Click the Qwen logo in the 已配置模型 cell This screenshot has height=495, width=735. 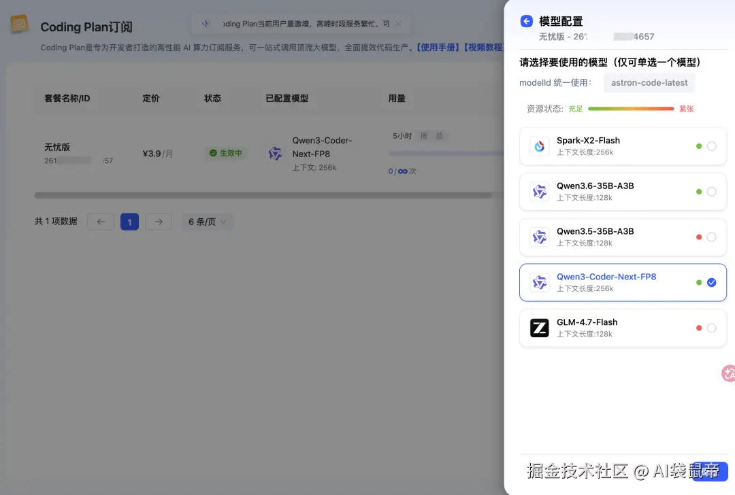tap(275, 153)
